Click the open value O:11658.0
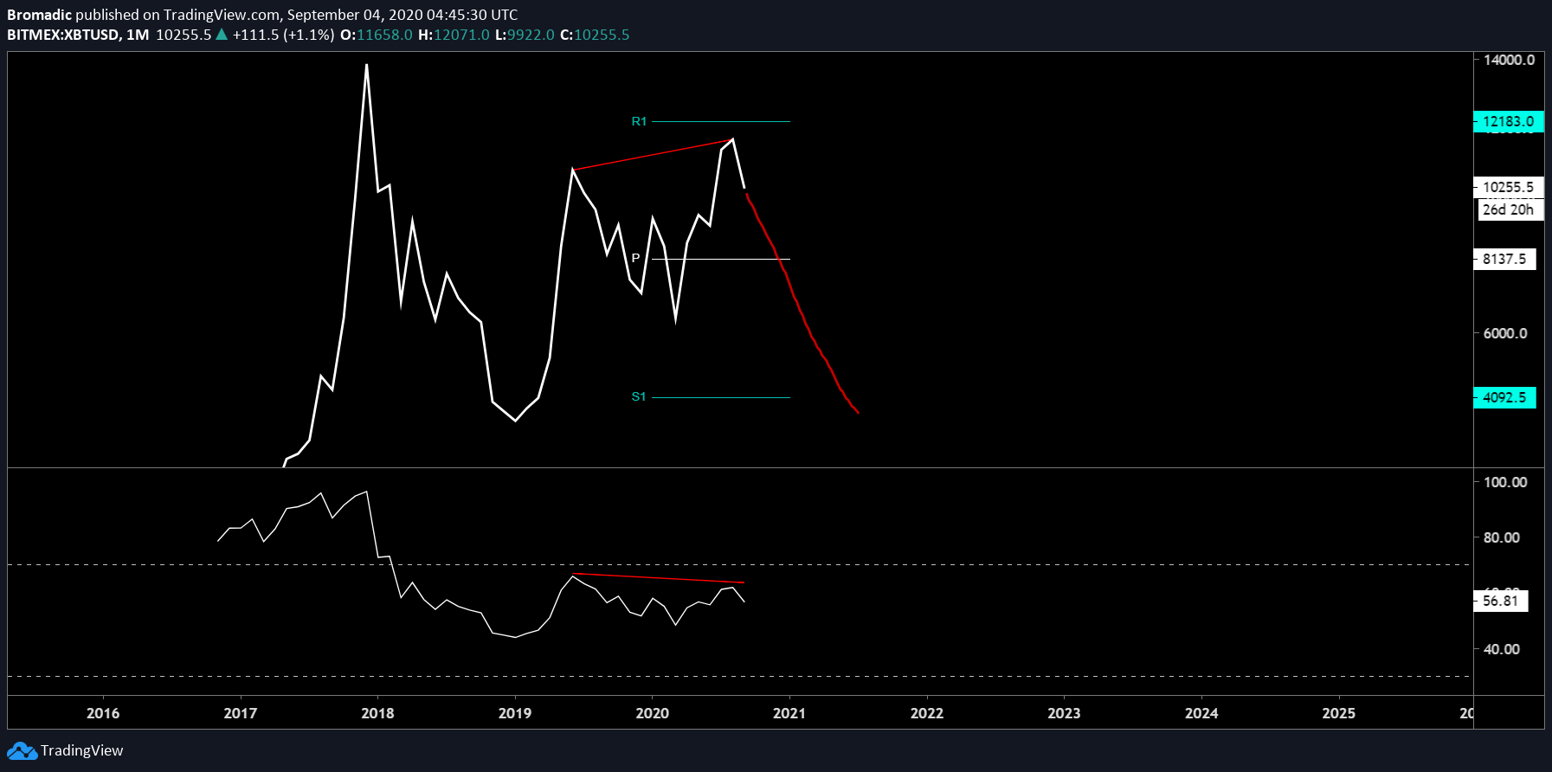 (x=376, y=35)
